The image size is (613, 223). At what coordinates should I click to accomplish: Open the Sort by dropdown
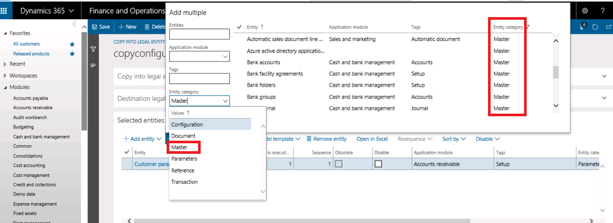tap(454, 139)
